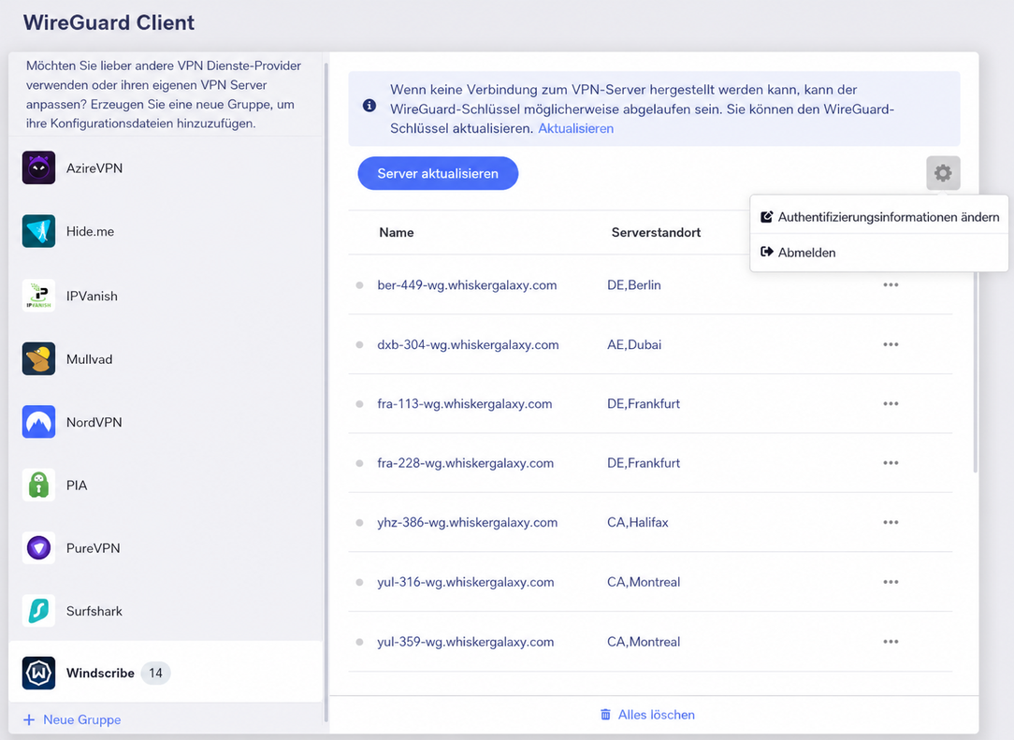Click the server list vertical scrollbar
This screenshot has width=1014, height=740.
pyautogui.click(x=976, y=372)
